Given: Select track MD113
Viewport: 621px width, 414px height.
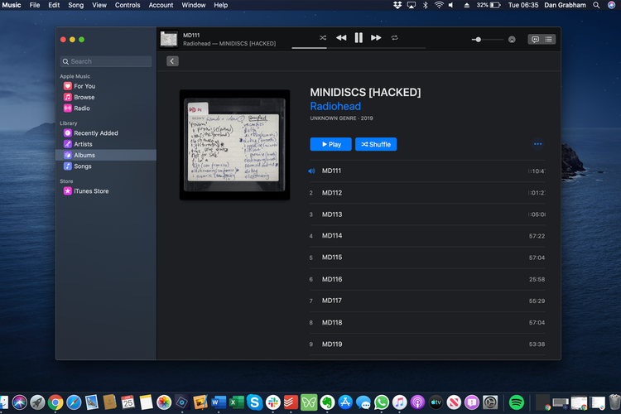Looking at the screenshot, I should pyautogui.click(x=427, y=214).
